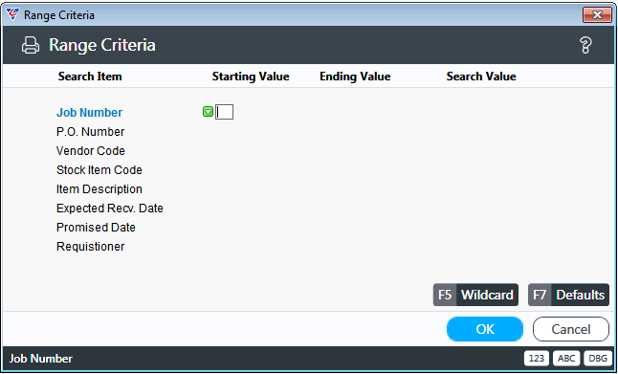Click the Job Number starting value field
The image size is (618, 374).
[224, 112]
